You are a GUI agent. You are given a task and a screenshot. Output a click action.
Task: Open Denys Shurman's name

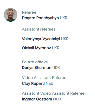[37, 68]
